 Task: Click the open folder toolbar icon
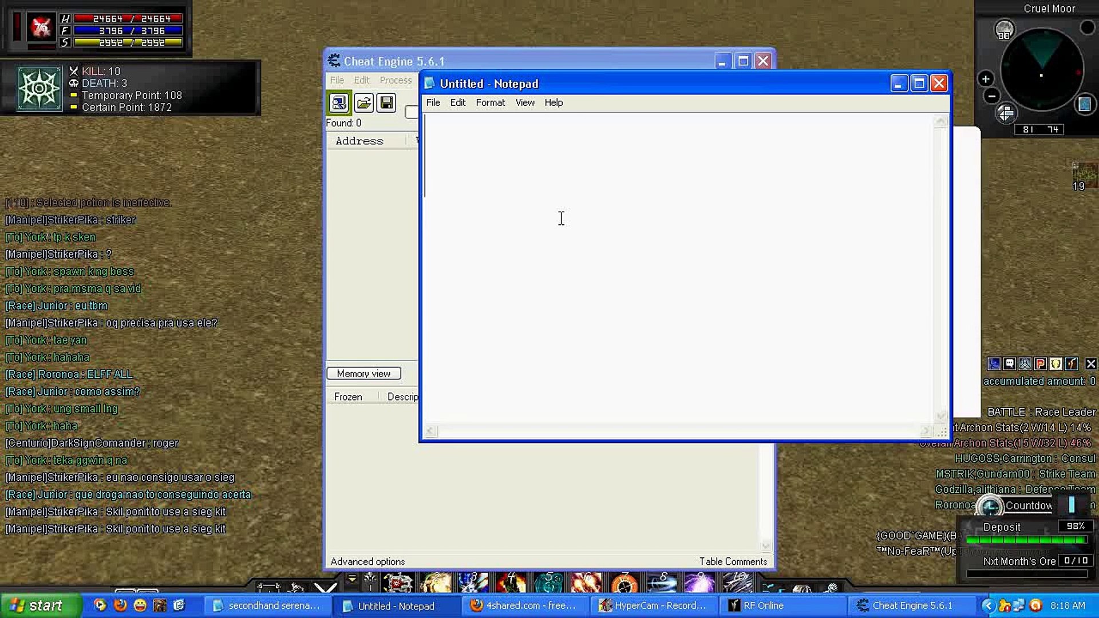(x=363, y=103)
